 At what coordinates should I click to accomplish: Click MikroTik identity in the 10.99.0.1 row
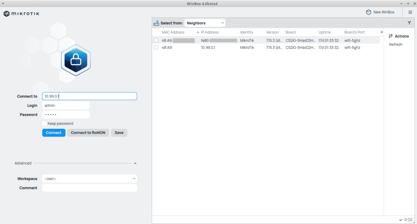pos(247,48)
